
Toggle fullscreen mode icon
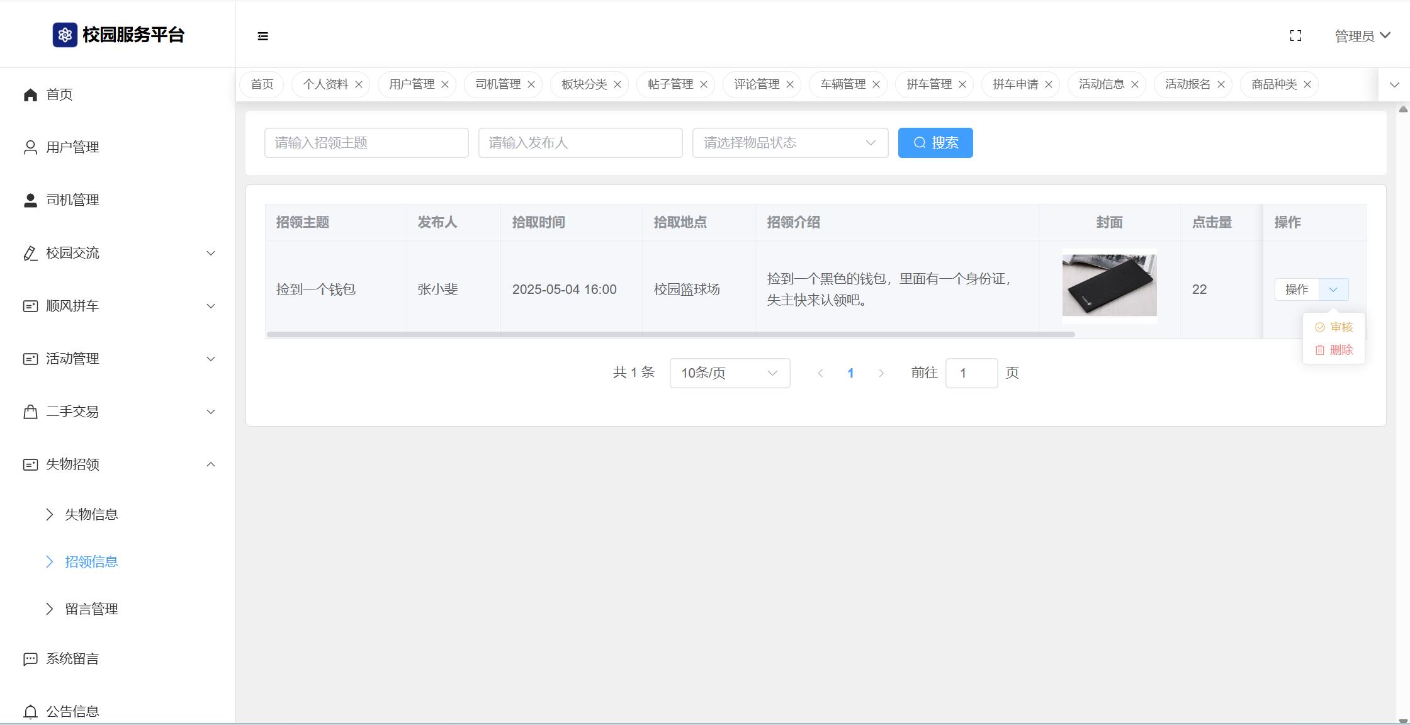[1295, 36]
